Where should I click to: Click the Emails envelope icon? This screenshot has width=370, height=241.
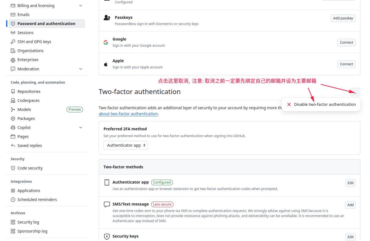click(13, 14)
